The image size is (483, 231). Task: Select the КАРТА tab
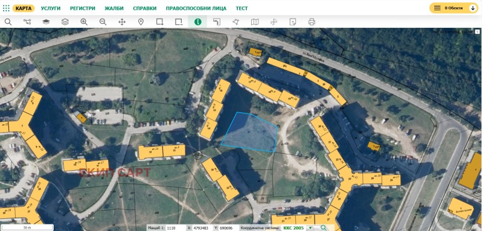(24, 8)
